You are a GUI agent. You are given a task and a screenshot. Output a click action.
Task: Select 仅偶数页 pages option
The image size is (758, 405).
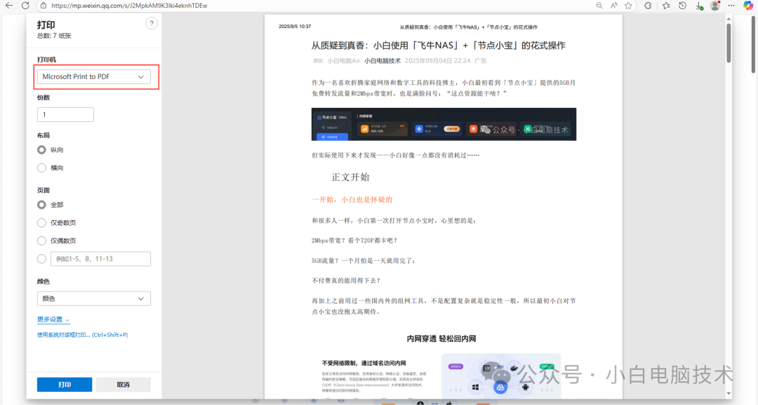[41, 240]
